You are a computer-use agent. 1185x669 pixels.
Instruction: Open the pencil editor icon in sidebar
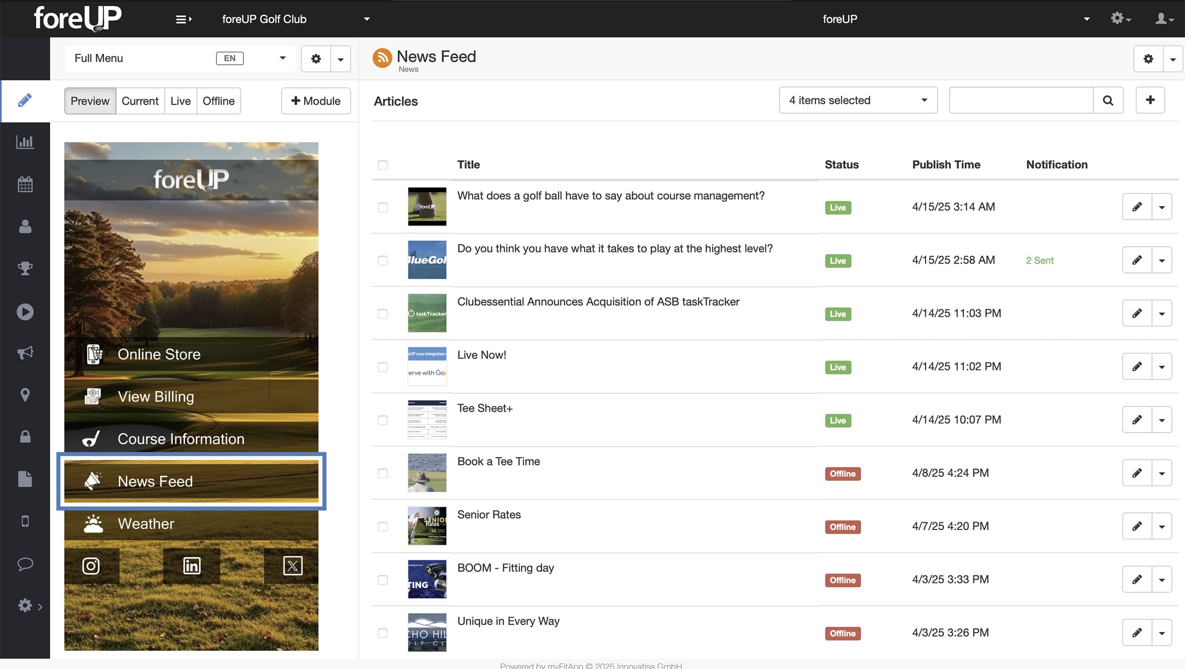(25, 101)
